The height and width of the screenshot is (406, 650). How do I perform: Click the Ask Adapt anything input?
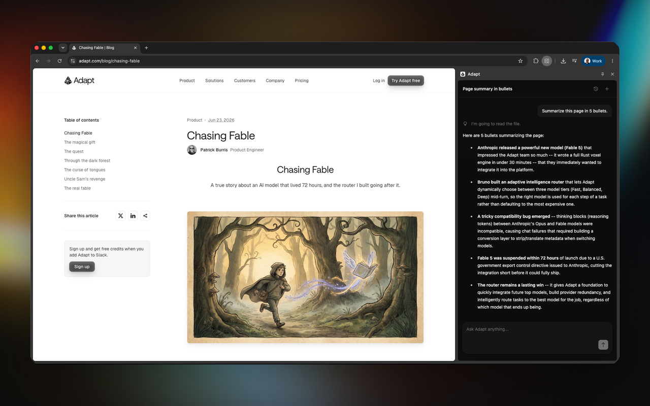click(537, 338)
